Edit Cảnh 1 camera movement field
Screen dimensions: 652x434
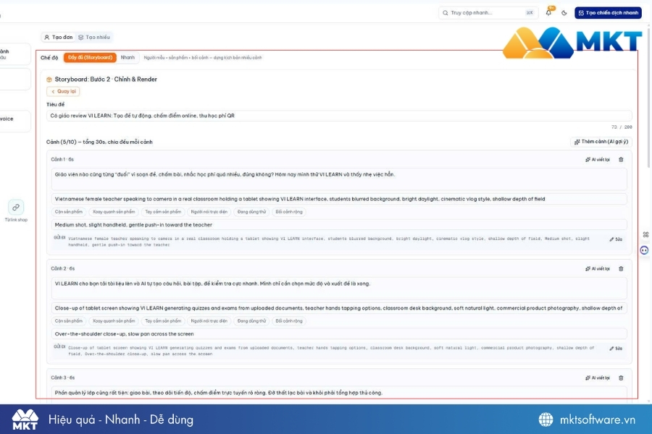[339, 225]
